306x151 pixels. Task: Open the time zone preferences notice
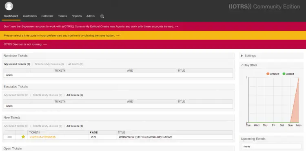(62, 35)
